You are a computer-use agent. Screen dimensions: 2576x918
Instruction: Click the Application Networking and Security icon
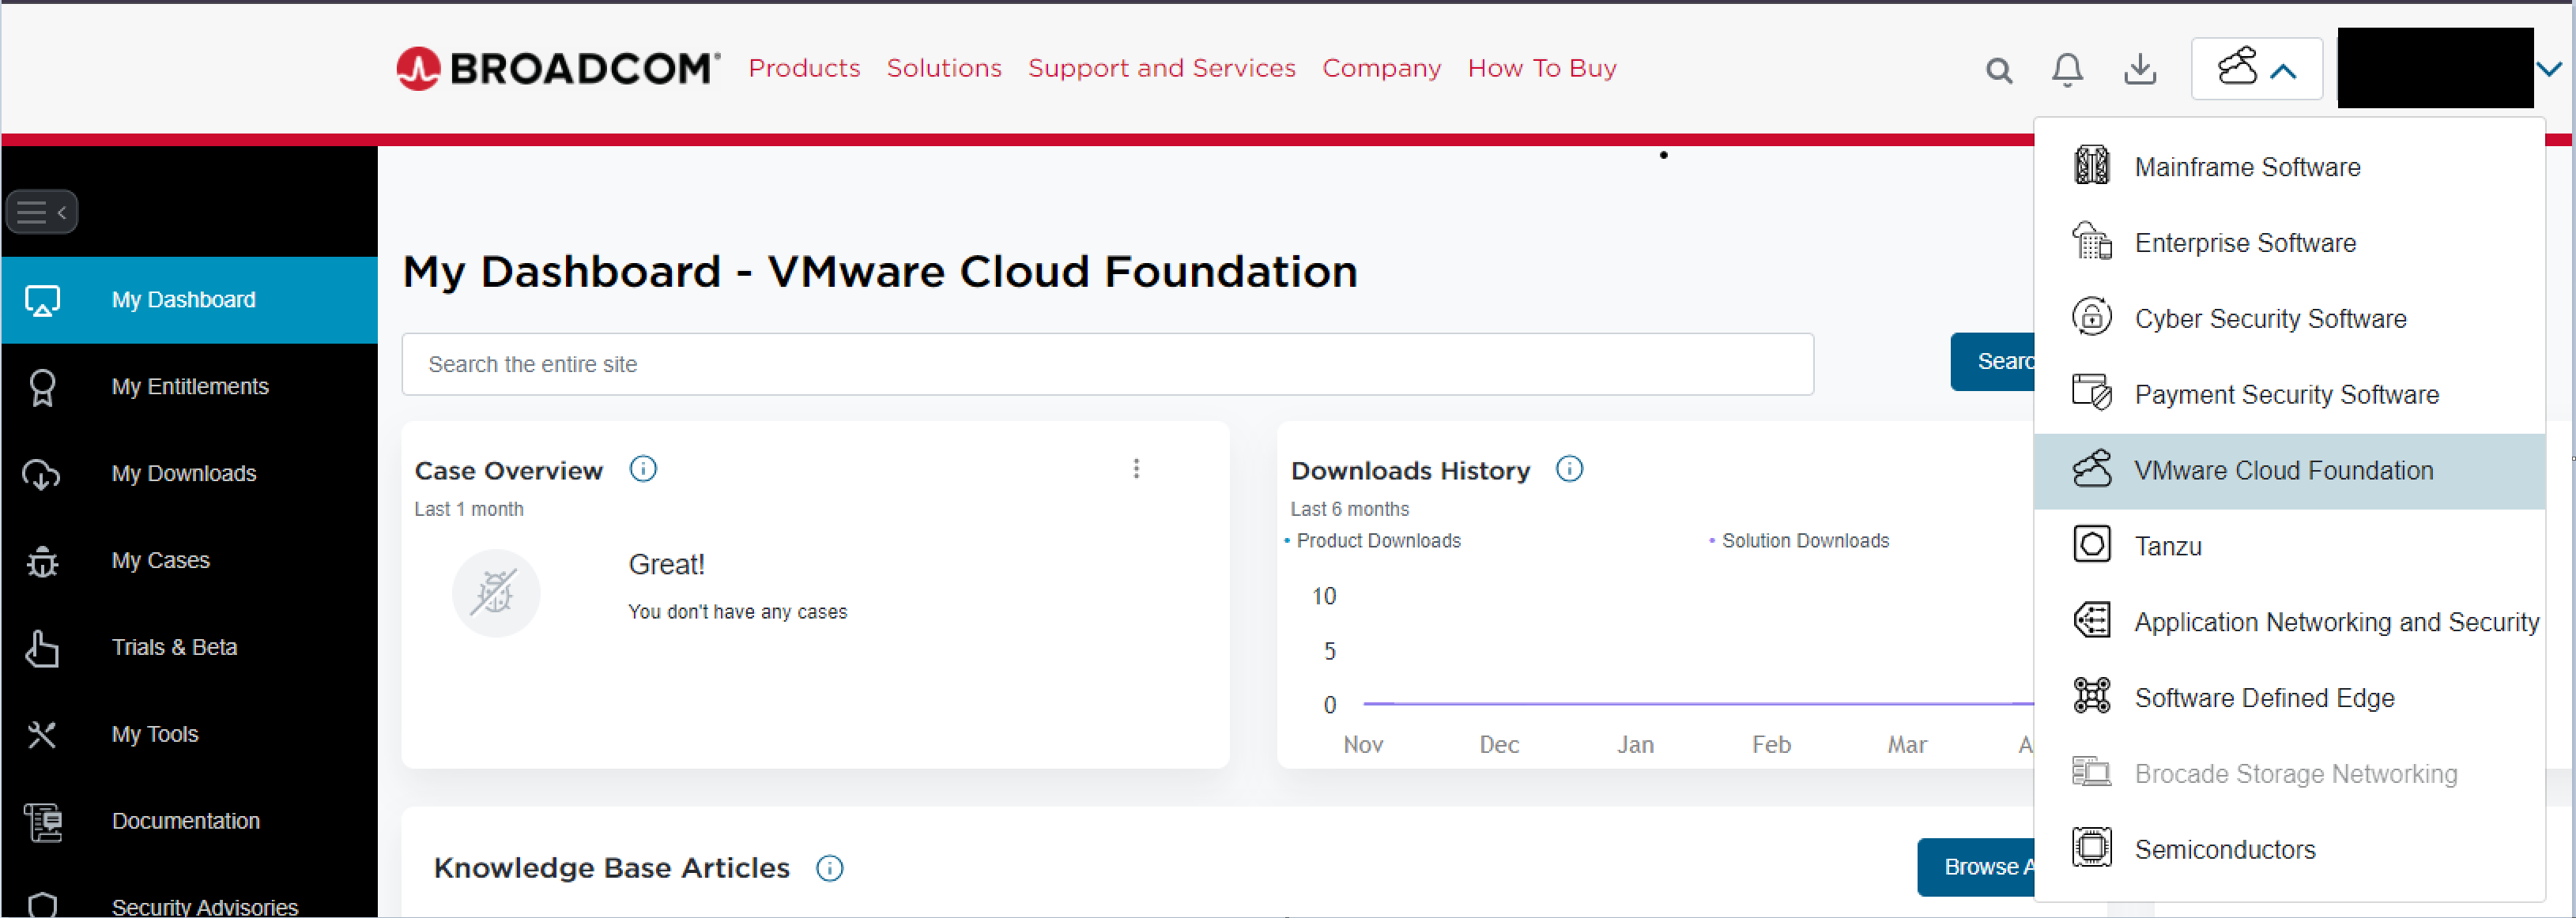(2091, 621)
